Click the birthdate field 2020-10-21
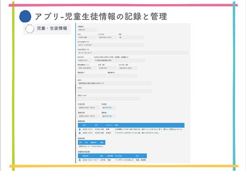 (x=85, y=60)
